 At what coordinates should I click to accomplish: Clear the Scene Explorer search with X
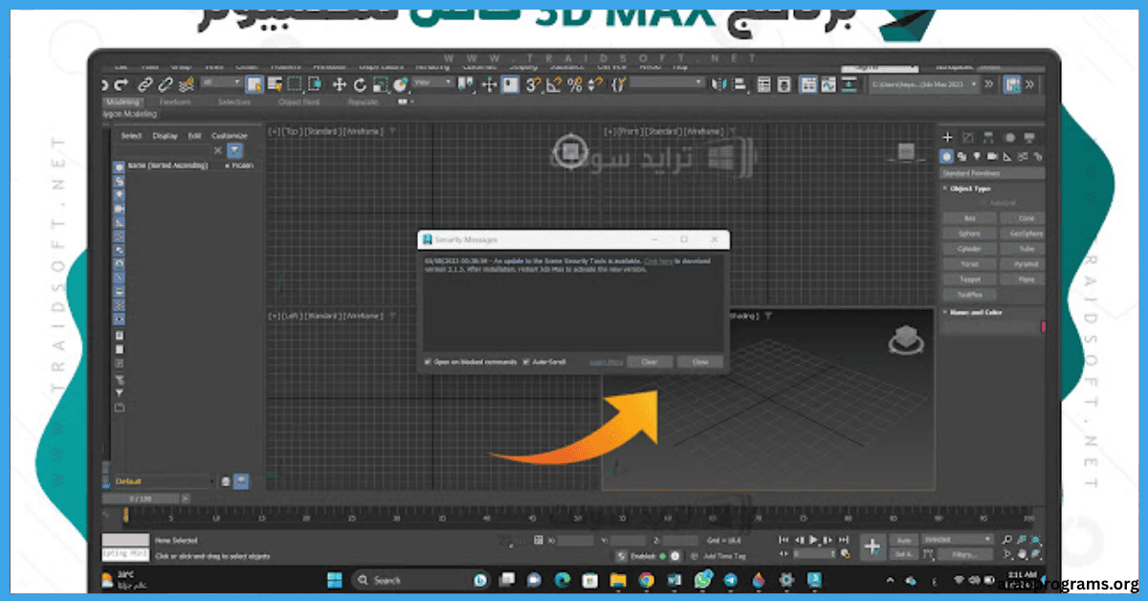tap(217, 150)
